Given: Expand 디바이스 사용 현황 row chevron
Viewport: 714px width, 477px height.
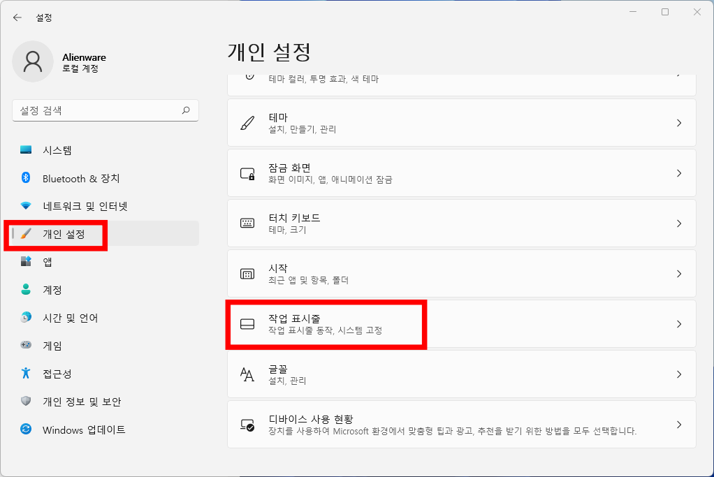Looking at the screenshot, I should (x=679, y=425).
